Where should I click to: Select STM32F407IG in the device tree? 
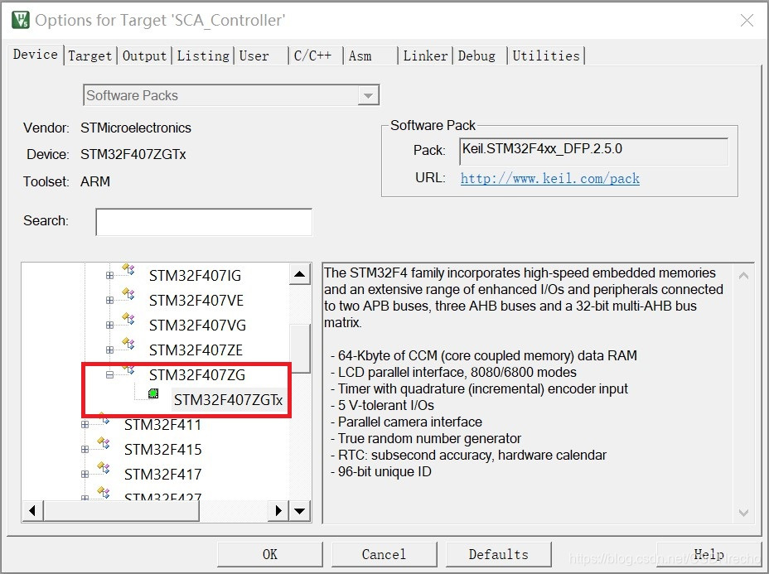click(196, 276)
